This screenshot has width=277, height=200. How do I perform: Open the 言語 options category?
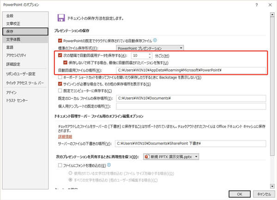click(25, 48)
